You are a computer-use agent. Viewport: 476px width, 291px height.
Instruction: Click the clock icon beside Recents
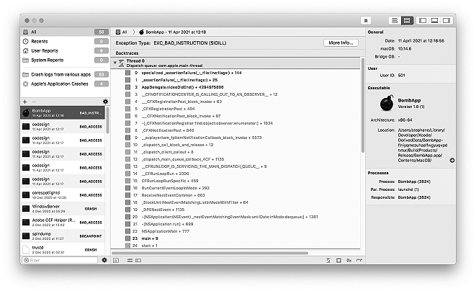pos(26,41)
